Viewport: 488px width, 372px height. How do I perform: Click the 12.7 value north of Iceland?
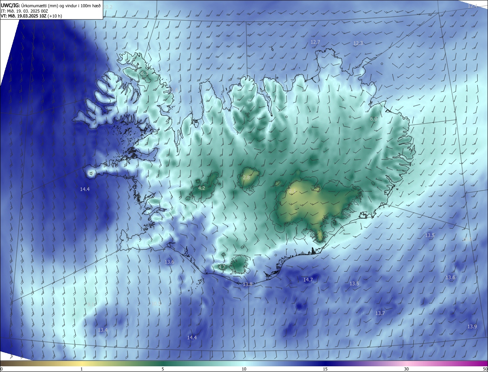tap(315, 42)
